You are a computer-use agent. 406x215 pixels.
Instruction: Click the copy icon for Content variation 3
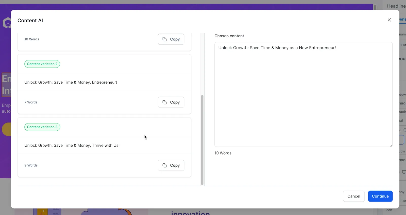[164, 165]
